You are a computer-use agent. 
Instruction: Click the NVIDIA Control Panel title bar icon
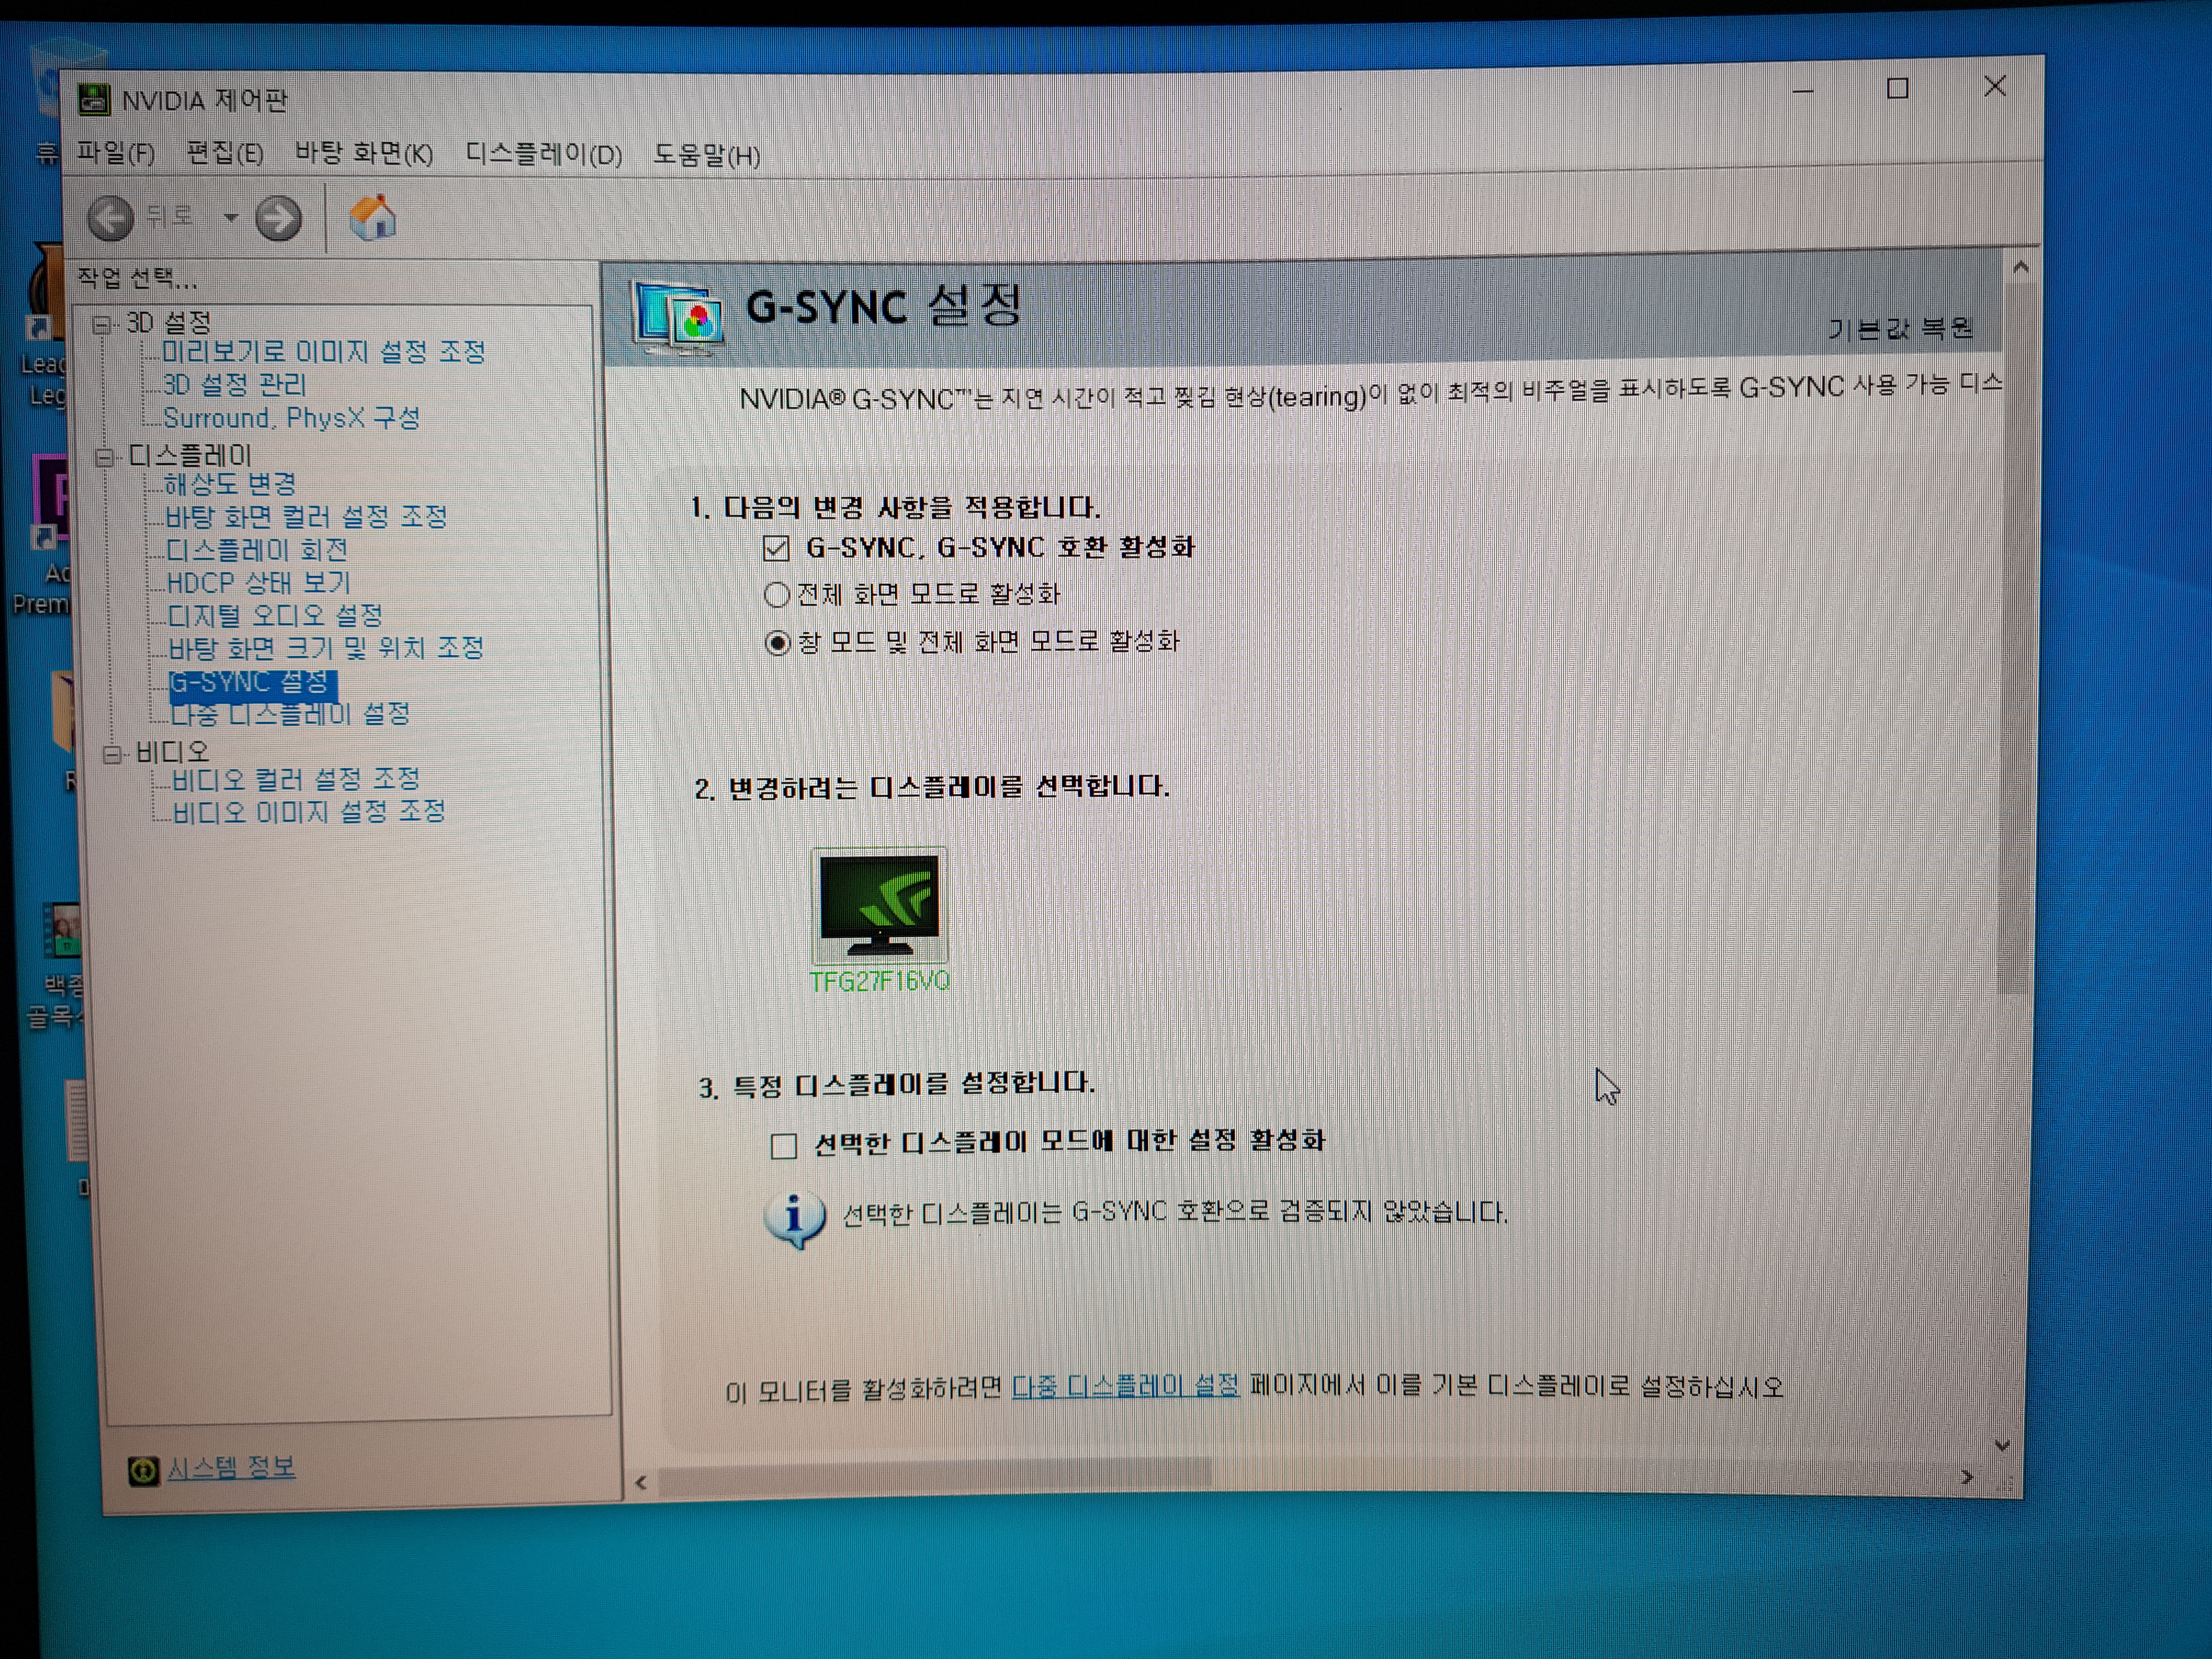click(94, 99)
